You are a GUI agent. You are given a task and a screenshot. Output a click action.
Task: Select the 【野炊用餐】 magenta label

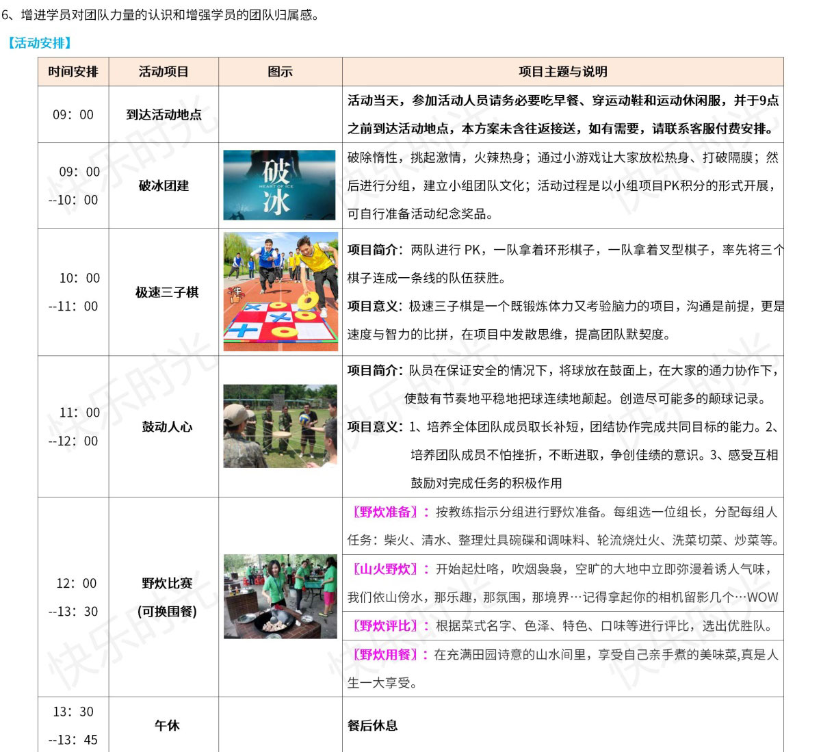pos(388,654)
